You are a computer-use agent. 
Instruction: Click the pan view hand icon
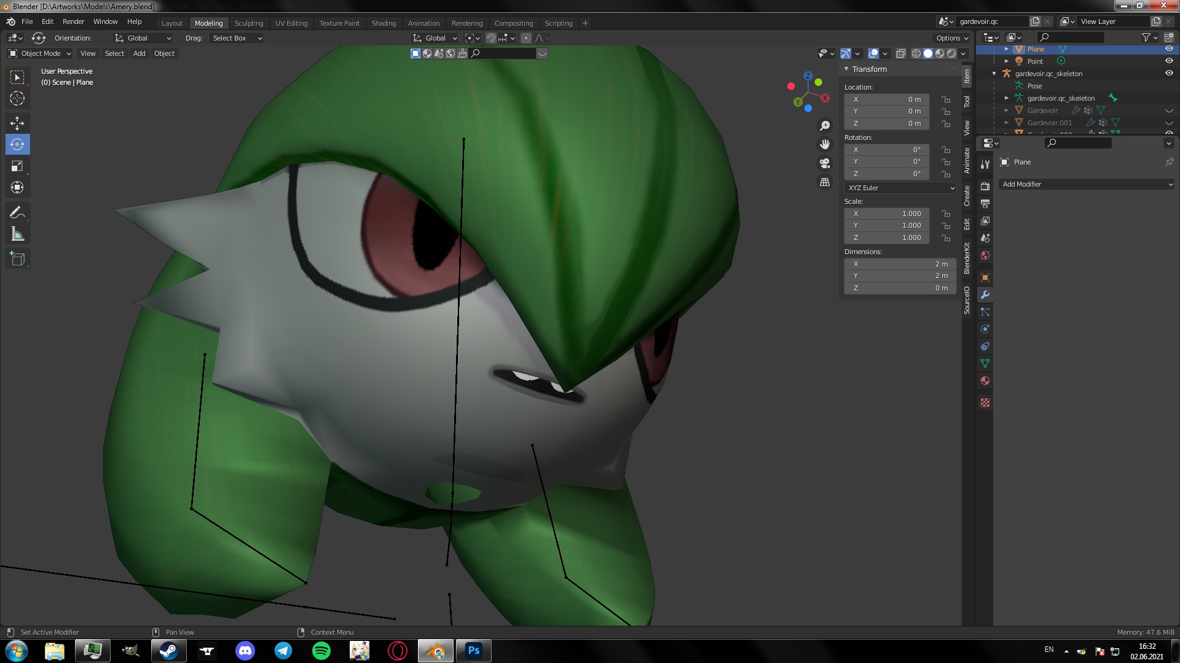click(x=825, y=144)
